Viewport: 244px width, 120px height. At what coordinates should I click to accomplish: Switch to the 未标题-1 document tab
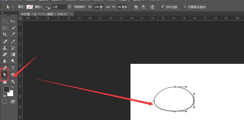point(44,14)
